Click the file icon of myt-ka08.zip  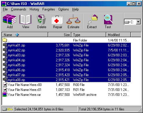click(5, 80)
